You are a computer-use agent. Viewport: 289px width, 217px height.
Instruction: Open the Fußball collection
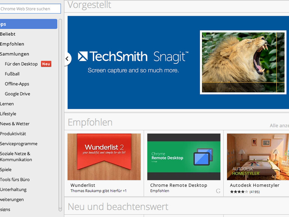pos(12,74)
